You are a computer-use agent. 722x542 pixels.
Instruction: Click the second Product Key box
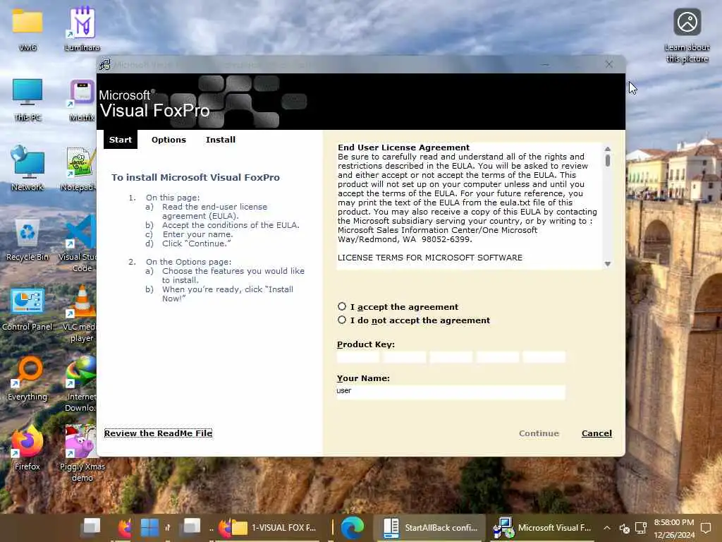coord(404,356)
